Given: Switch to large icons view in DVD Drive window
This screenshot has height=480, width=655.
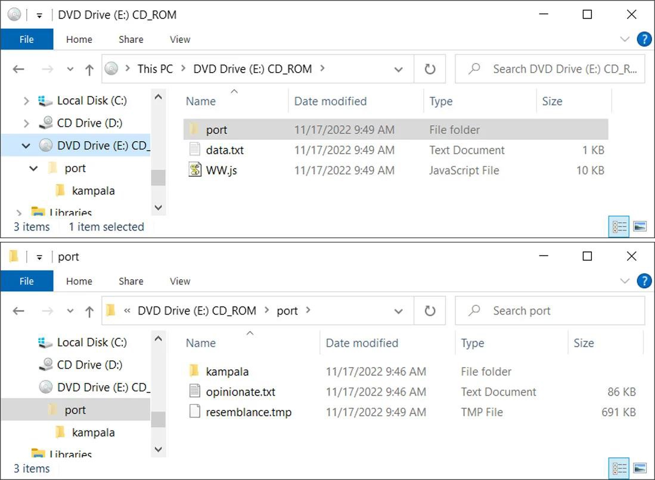Looking at the screenshot, I should click(640, 226).
